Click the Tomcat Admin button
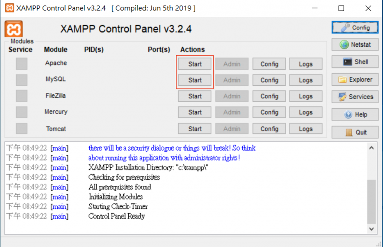383x247 pixels. [232, 129]
